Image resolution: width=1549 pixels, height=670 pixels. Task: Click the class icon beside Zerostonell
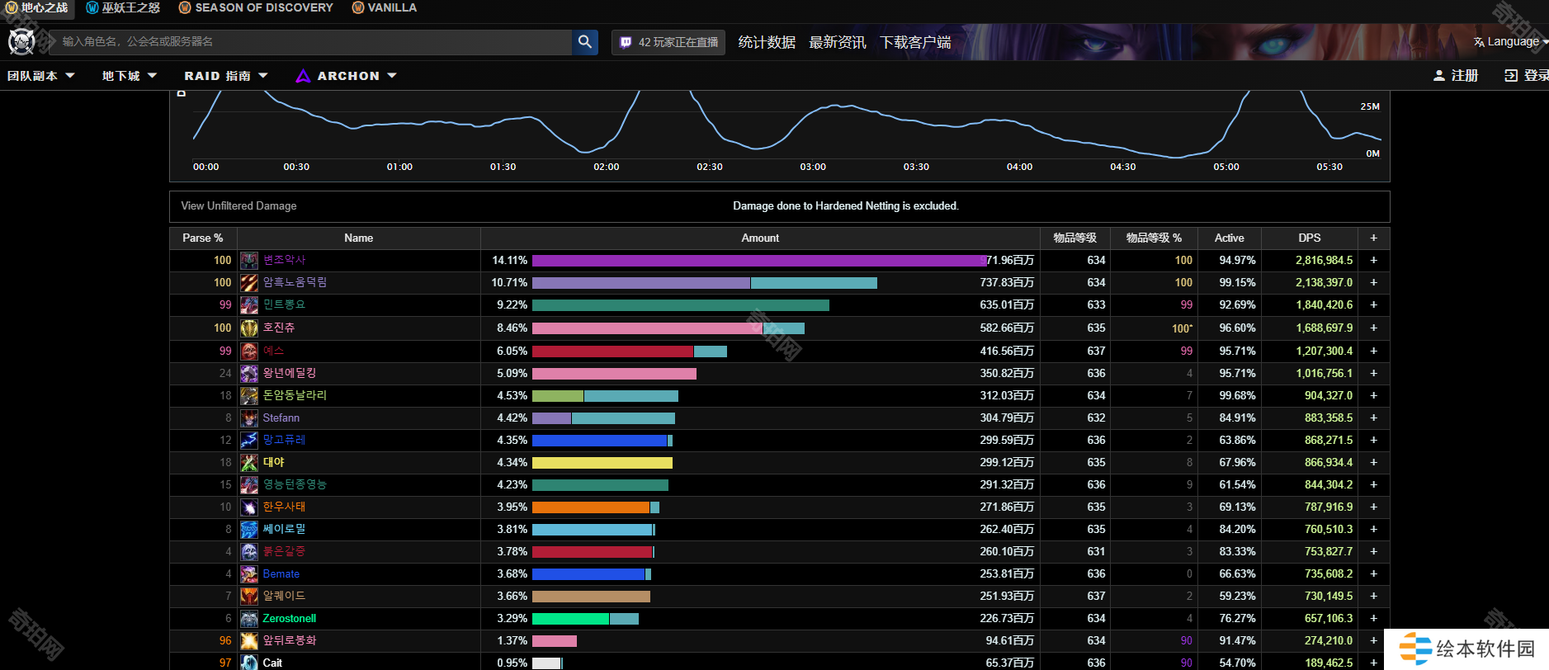(249, 619)
